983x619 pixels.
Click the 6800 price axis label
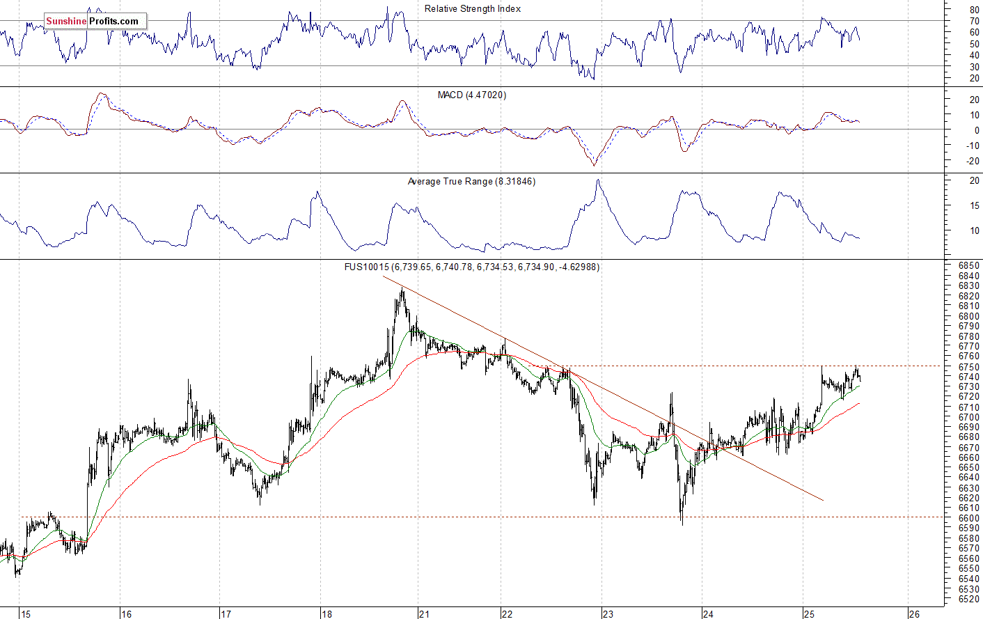(x=969, y=316)
